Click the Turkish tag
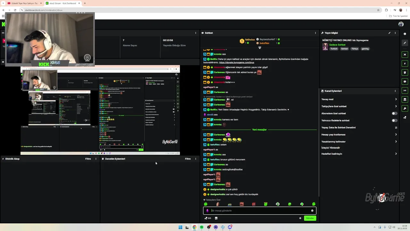Screen dimensions: 410x231 [334, 49]
